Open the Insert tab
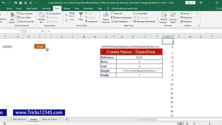Screen dimensions: 222x125 pos(19,8)
